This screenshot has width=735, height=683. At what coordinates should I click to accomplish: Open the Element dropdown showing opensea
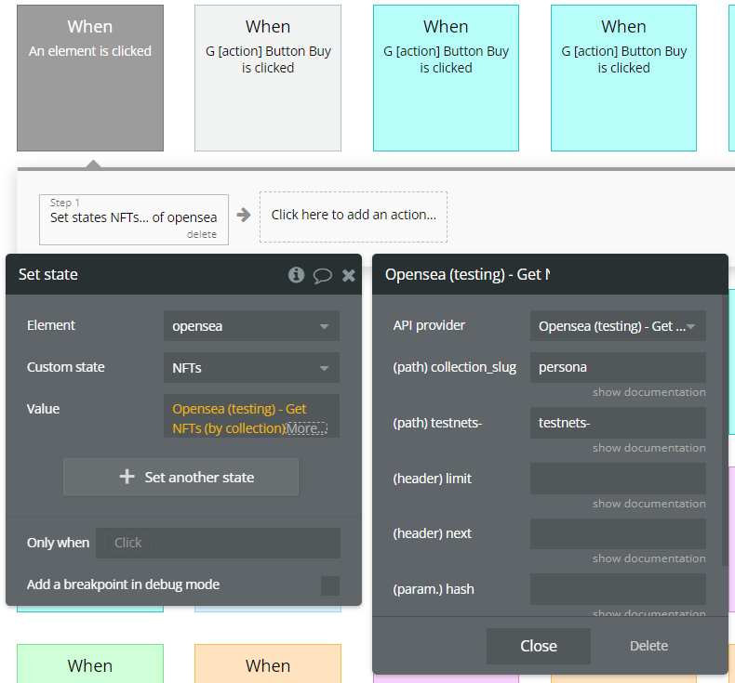[x=251, y=326]
